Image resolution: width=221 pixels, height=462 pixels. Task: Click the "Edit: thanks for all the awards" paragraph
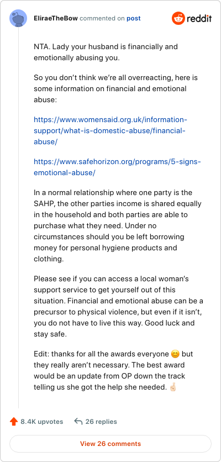(113, 370)
